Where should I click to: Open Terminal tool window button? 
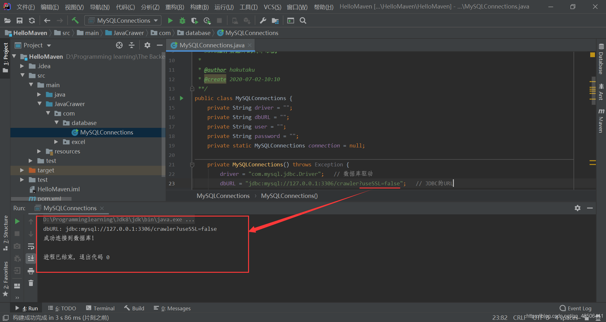click(100, 308)
